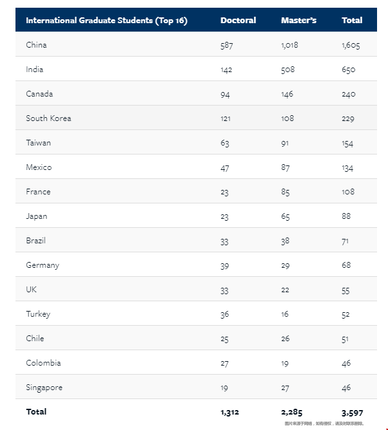
Task: Select the Taiwan row label
Action: pyautogui.click(x=38, y=143)
